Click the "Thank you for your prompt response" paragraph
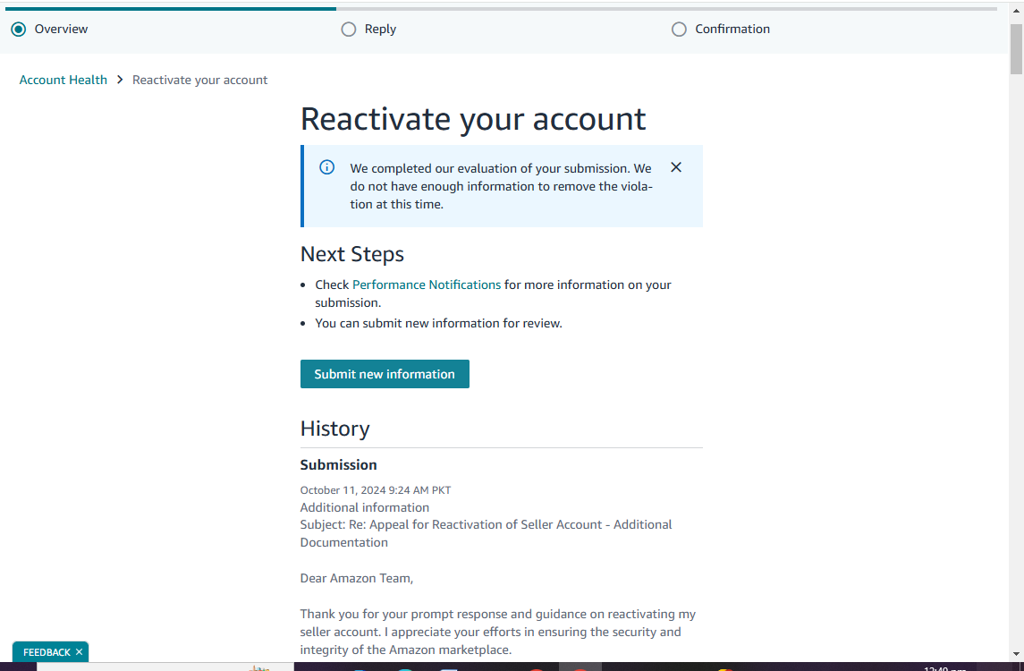Image resolution: width=1024 pixels, height=671 pixels. pos(497,632)
